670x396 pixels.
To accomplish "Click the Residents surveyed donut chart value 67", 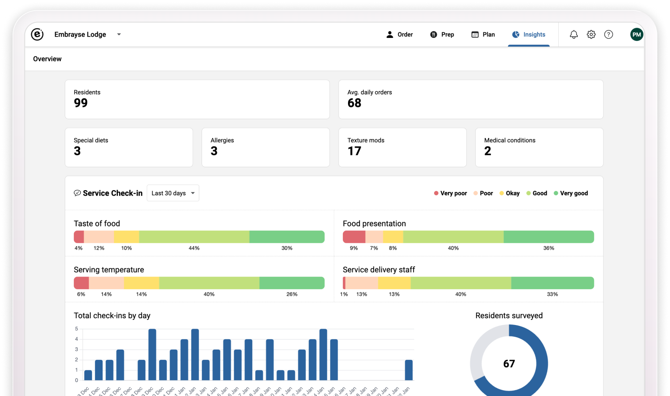I will point(509,364).
